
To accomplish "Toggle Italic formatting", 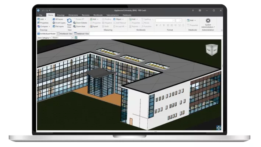I will point(160,25).
